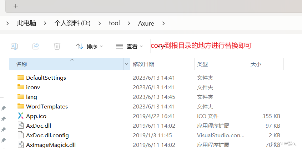This screenshot has width=302, height=149.
Task: Click the DefaultSettings folder name
Action: click(x=46, y=78)
